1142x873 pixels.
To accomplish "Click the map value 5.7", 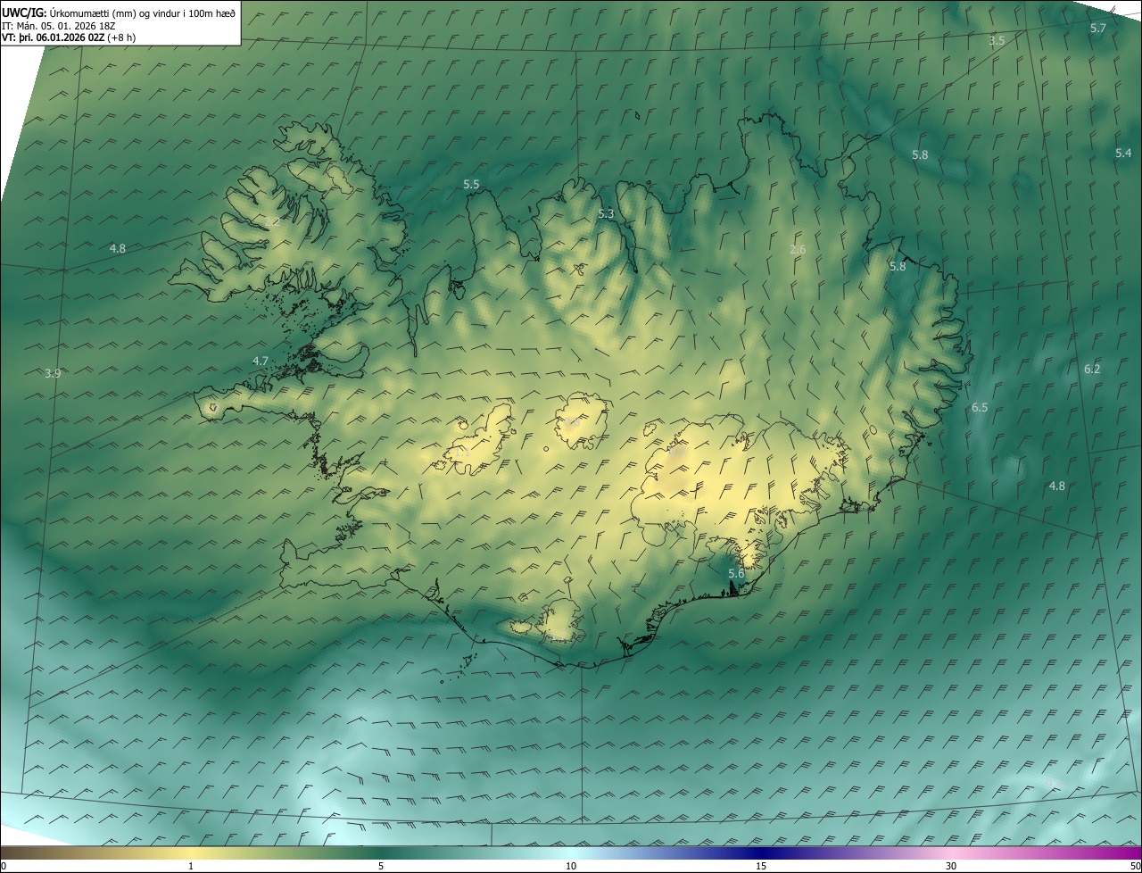I will coord(1098,29).
